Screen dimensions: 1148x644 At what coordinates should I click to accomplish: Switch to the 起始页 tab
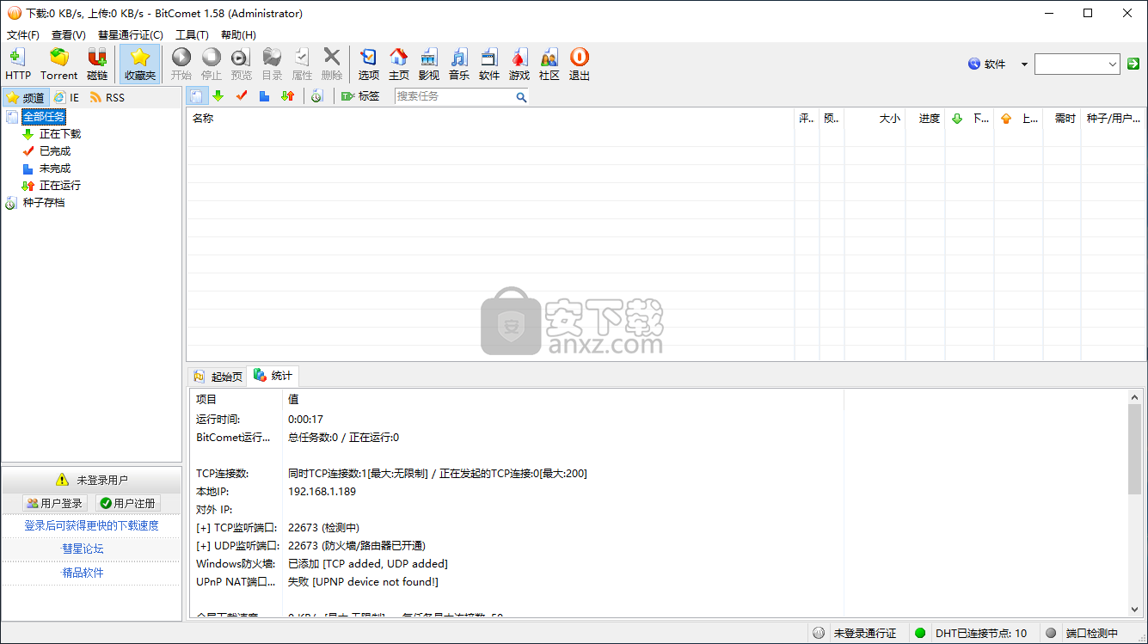218,376
